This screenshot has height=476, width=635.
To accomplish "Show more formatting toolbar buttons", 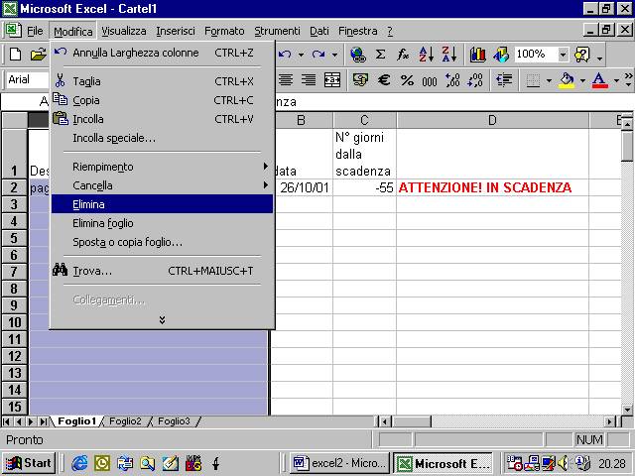I will (x=628, y=79).
